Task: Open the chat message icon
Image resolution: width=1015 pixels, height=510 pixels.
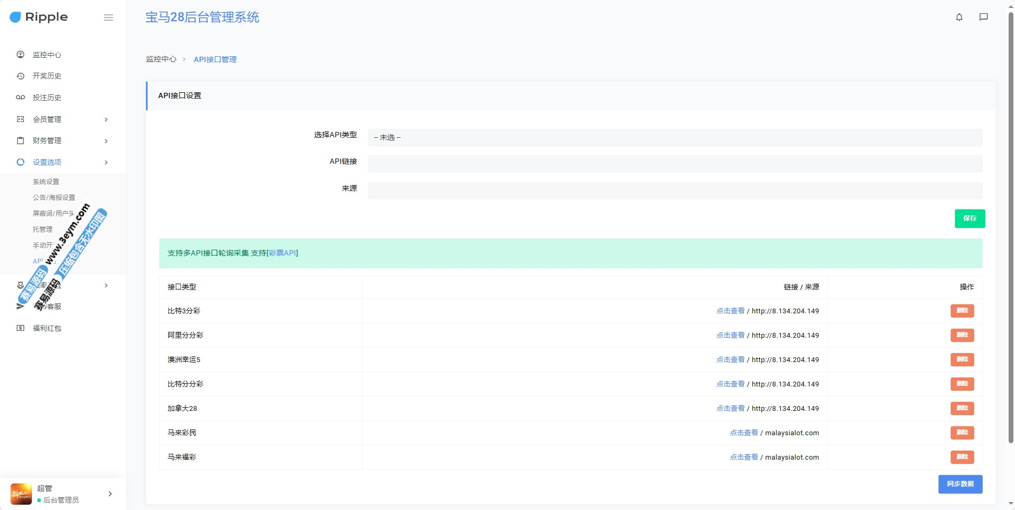Action: pos(983,17)
